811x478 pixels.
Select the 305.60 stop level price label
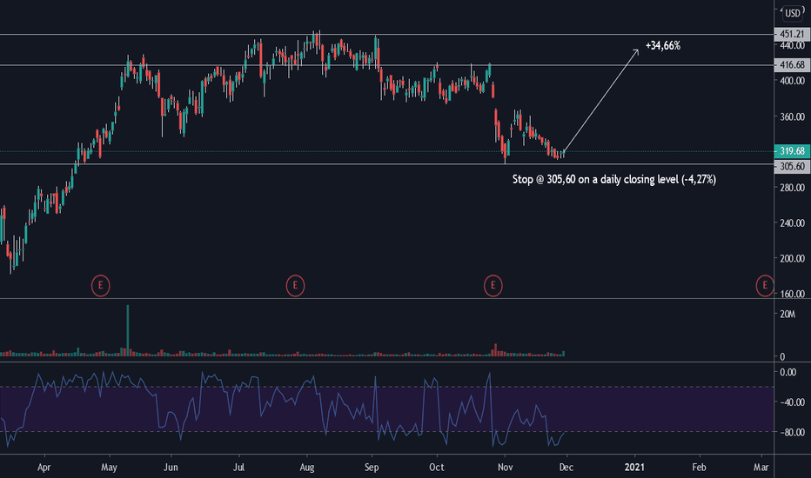click(x=792, y=166)
